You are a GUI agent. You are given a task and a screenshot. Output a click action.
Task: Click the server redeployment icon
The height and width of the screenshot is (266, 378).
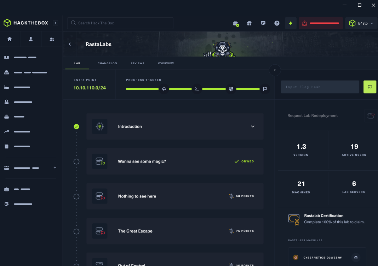coord(371,116)
